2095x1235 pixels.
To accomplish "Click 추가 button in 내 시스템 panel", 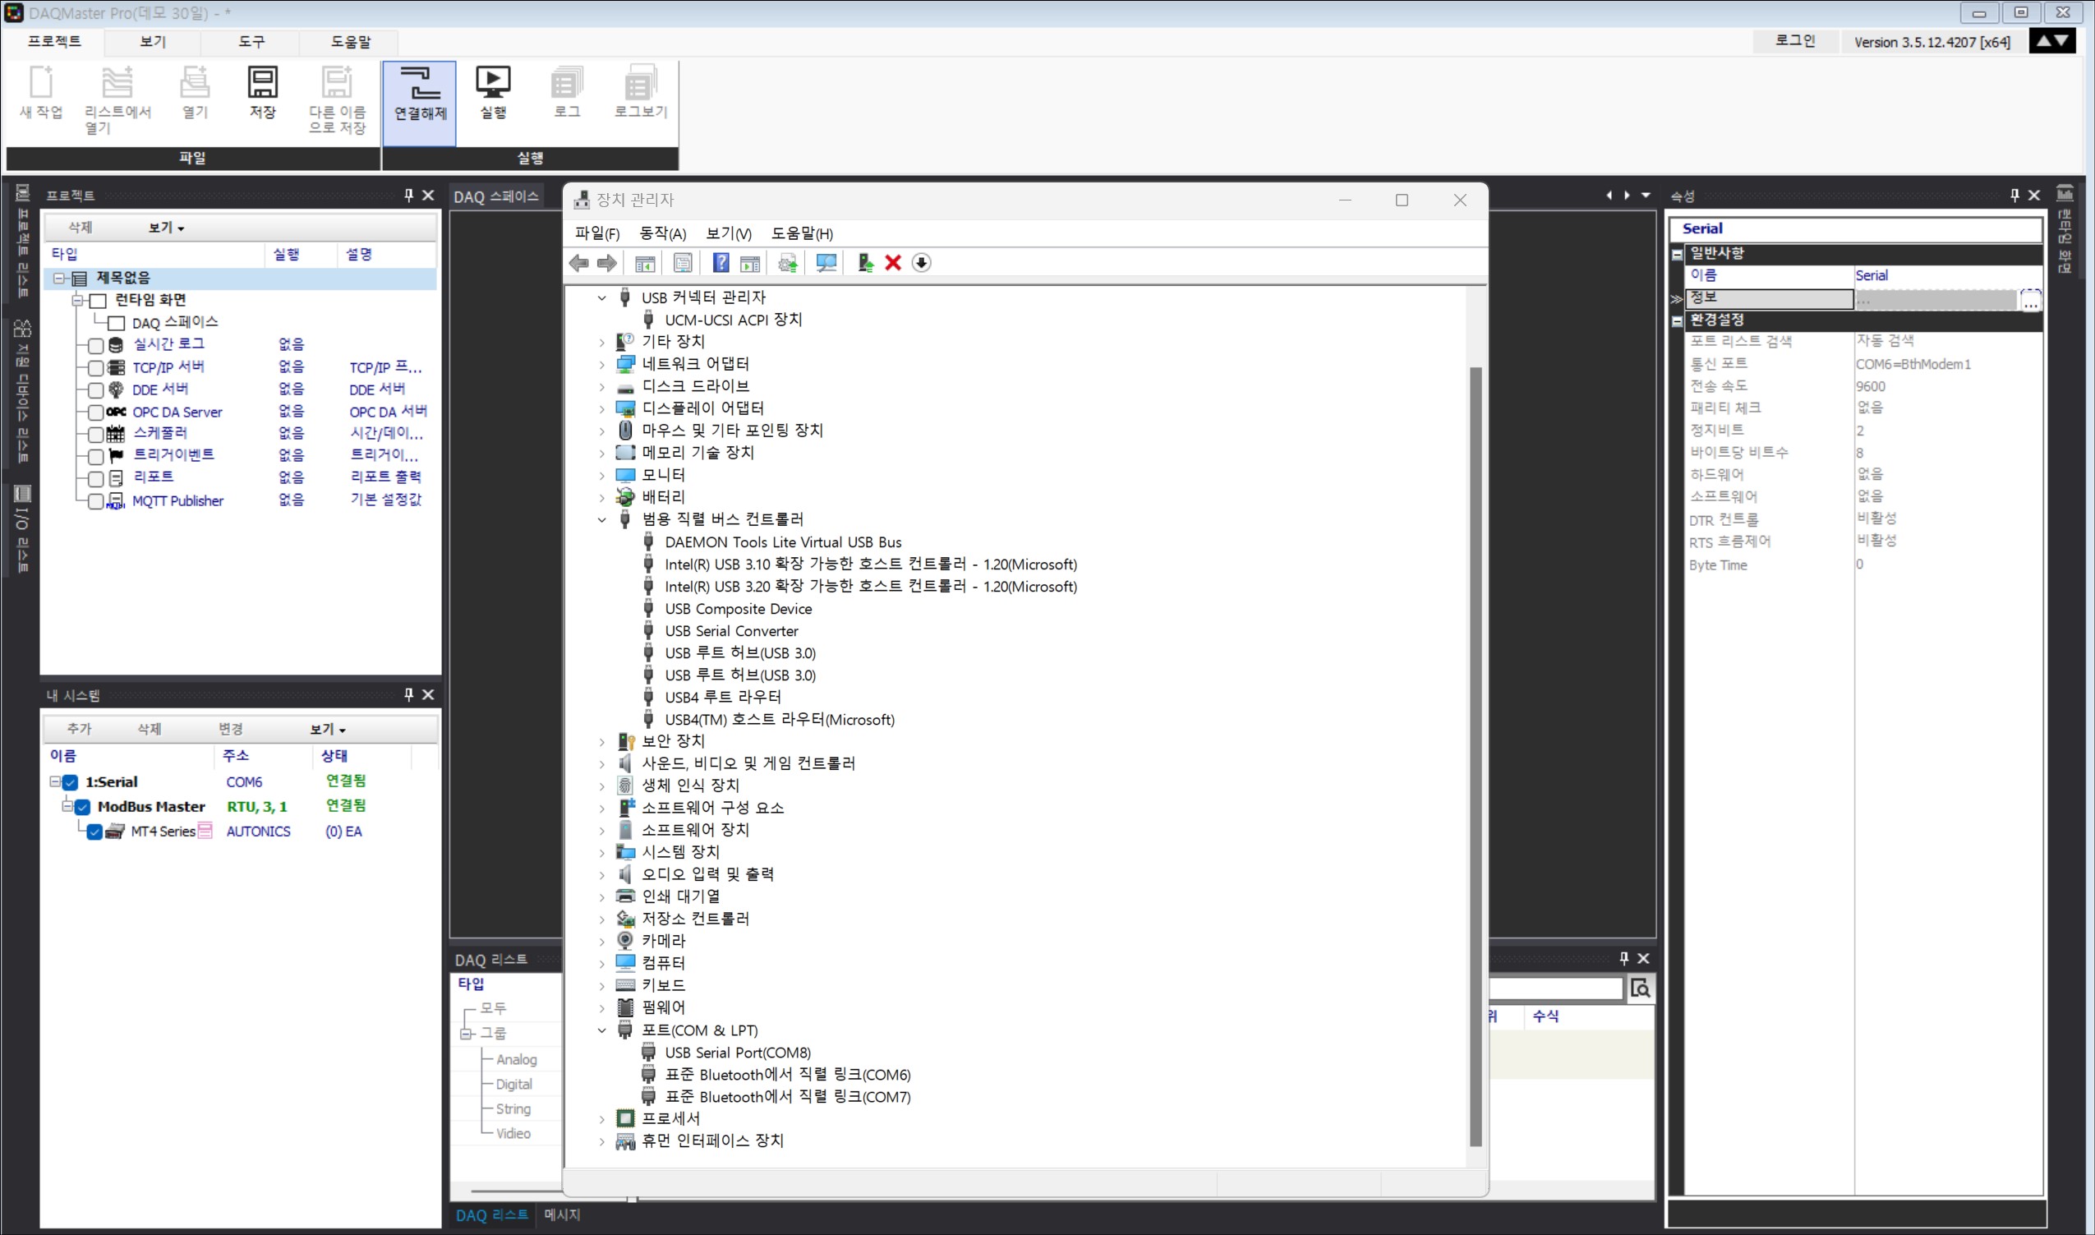I will point(79,729).
